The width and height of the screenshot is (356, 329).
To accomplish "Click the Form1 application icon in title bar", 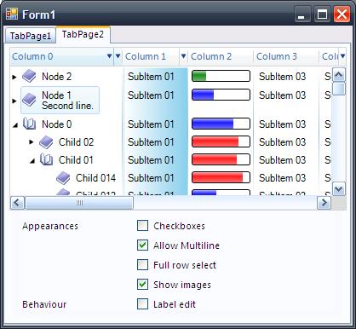I will click(12, 14).
